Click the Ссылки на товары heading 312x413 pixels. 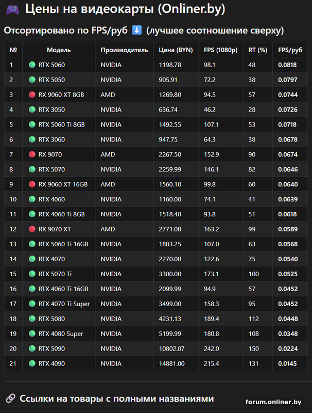[x=116, y=398]
